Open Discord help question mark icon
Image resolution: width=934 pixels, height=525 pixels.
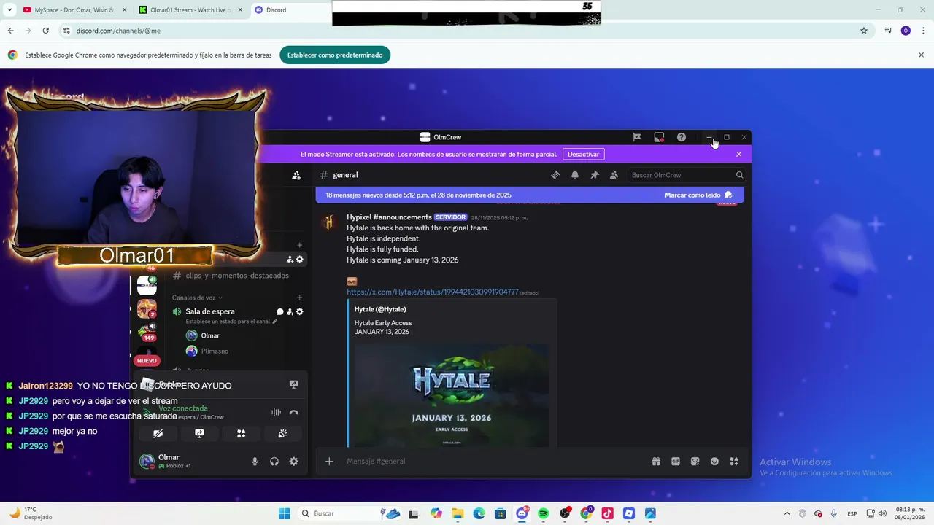[x=681, y=137]
